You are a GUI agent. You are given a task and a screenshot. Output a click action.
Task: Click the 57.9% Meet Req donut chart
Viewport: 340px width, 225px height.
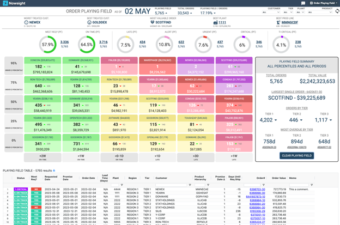pyautogui.click(x=47, y=44)
